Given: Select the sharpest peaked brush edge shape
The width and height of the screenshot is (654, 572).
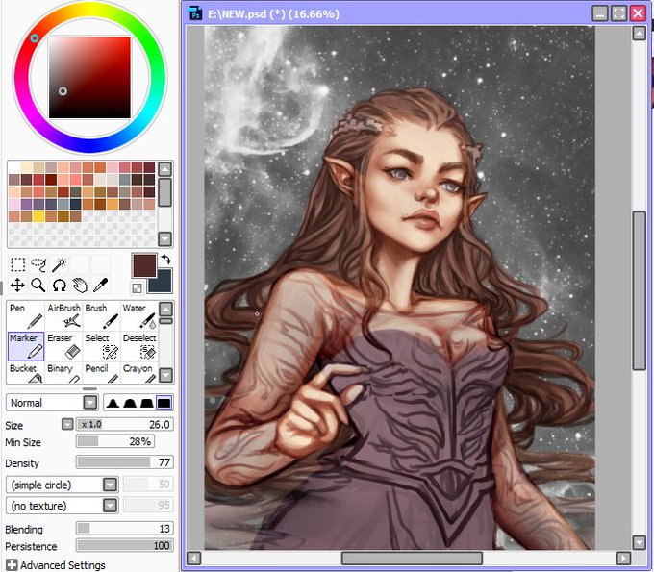Looking at the screenshot, I should pyautogui.click(x=113, y=403).
